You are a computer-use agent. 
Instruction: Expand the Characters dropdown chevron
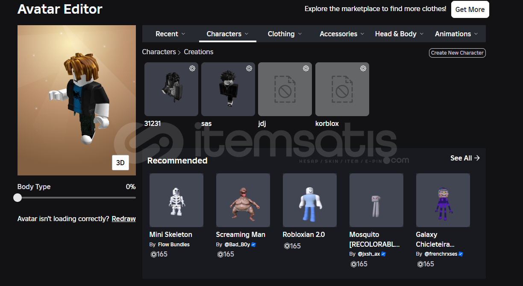click(247, 34)
